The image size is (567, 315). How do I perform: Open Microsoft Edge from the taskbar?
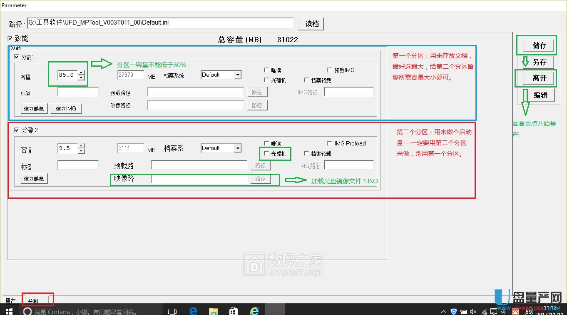[192, 310]
